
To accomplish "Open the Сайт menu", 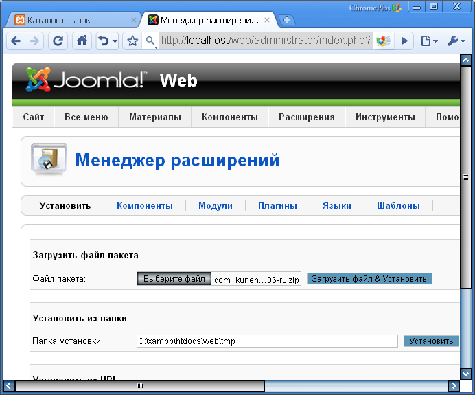I will coord(34,117).
